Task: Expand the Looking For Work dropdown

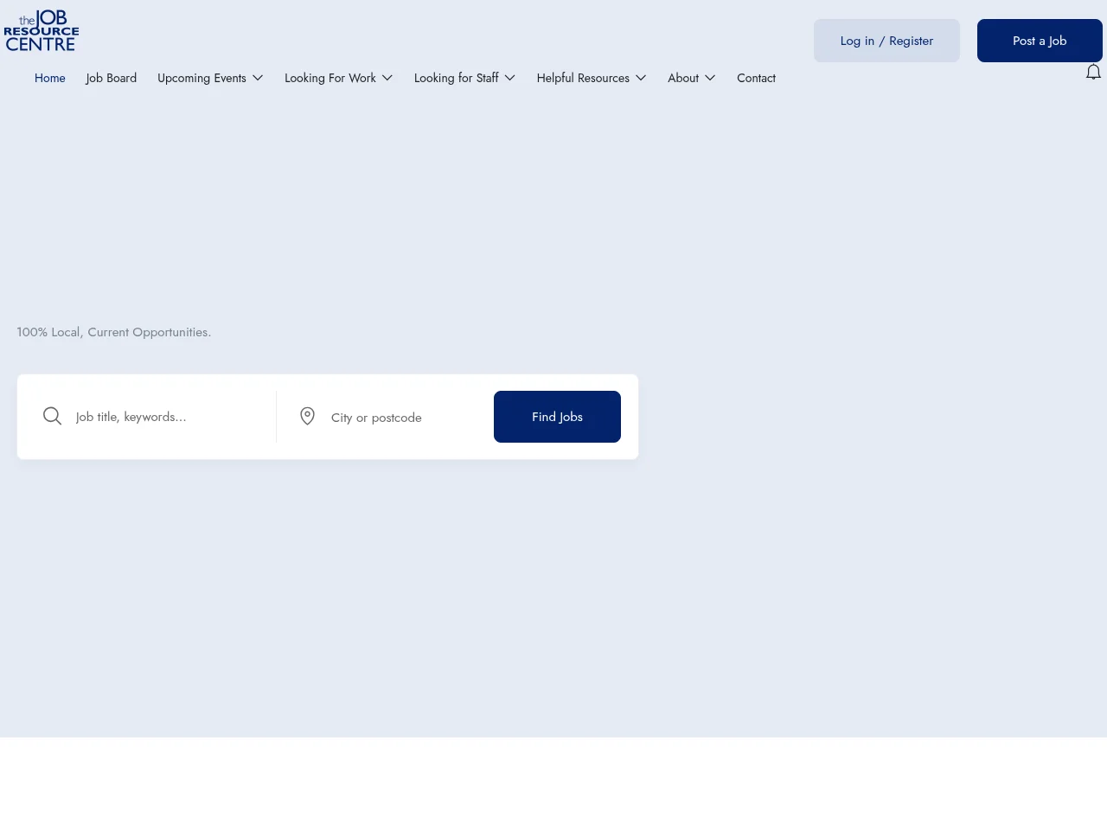Action: coord(339,78)
